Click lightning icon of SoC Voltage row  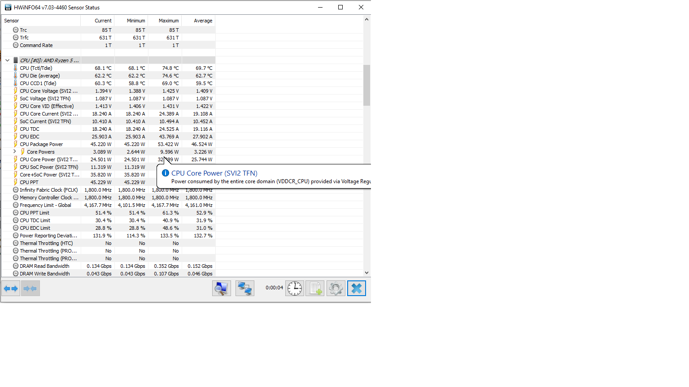click(x=15, y=99)
